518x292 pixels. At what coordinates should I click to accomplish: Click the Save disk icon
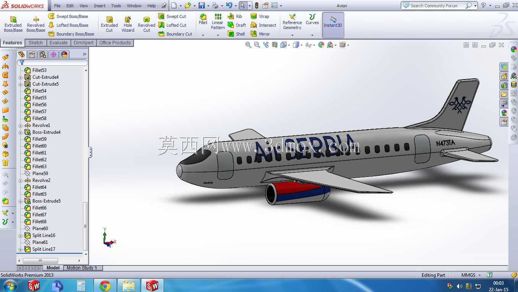(201, 6)
